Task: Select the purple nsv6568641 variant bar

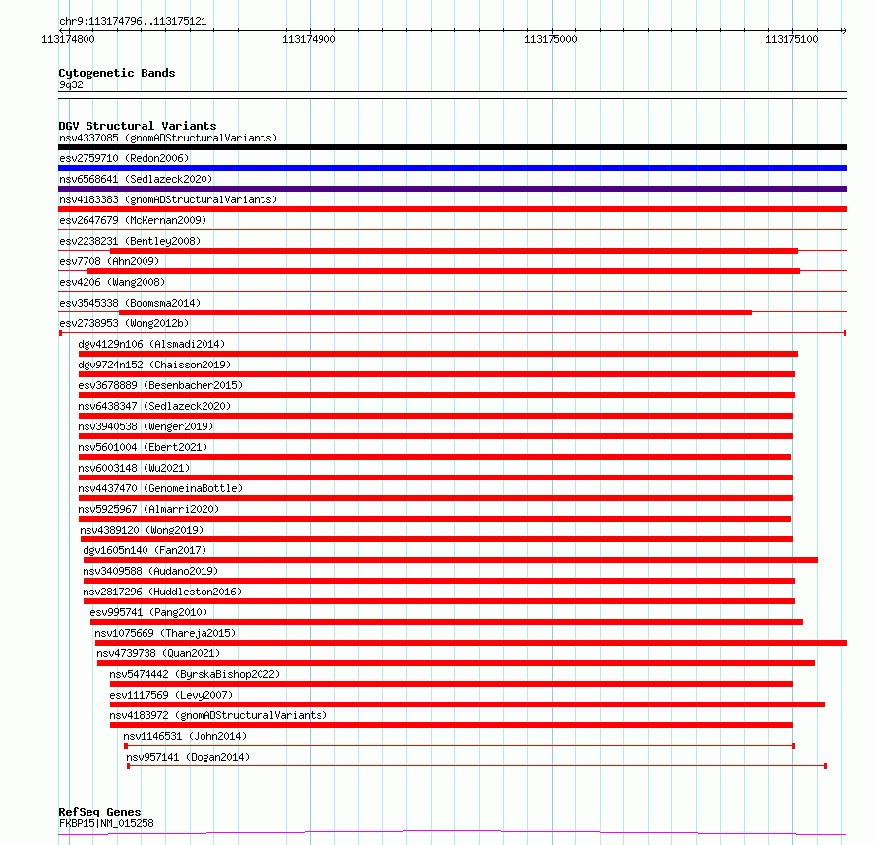Action: coord(452,189)
